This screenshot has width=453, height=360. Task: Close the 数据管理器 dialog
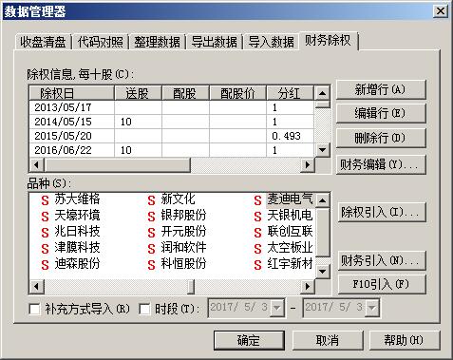(441, 11)
